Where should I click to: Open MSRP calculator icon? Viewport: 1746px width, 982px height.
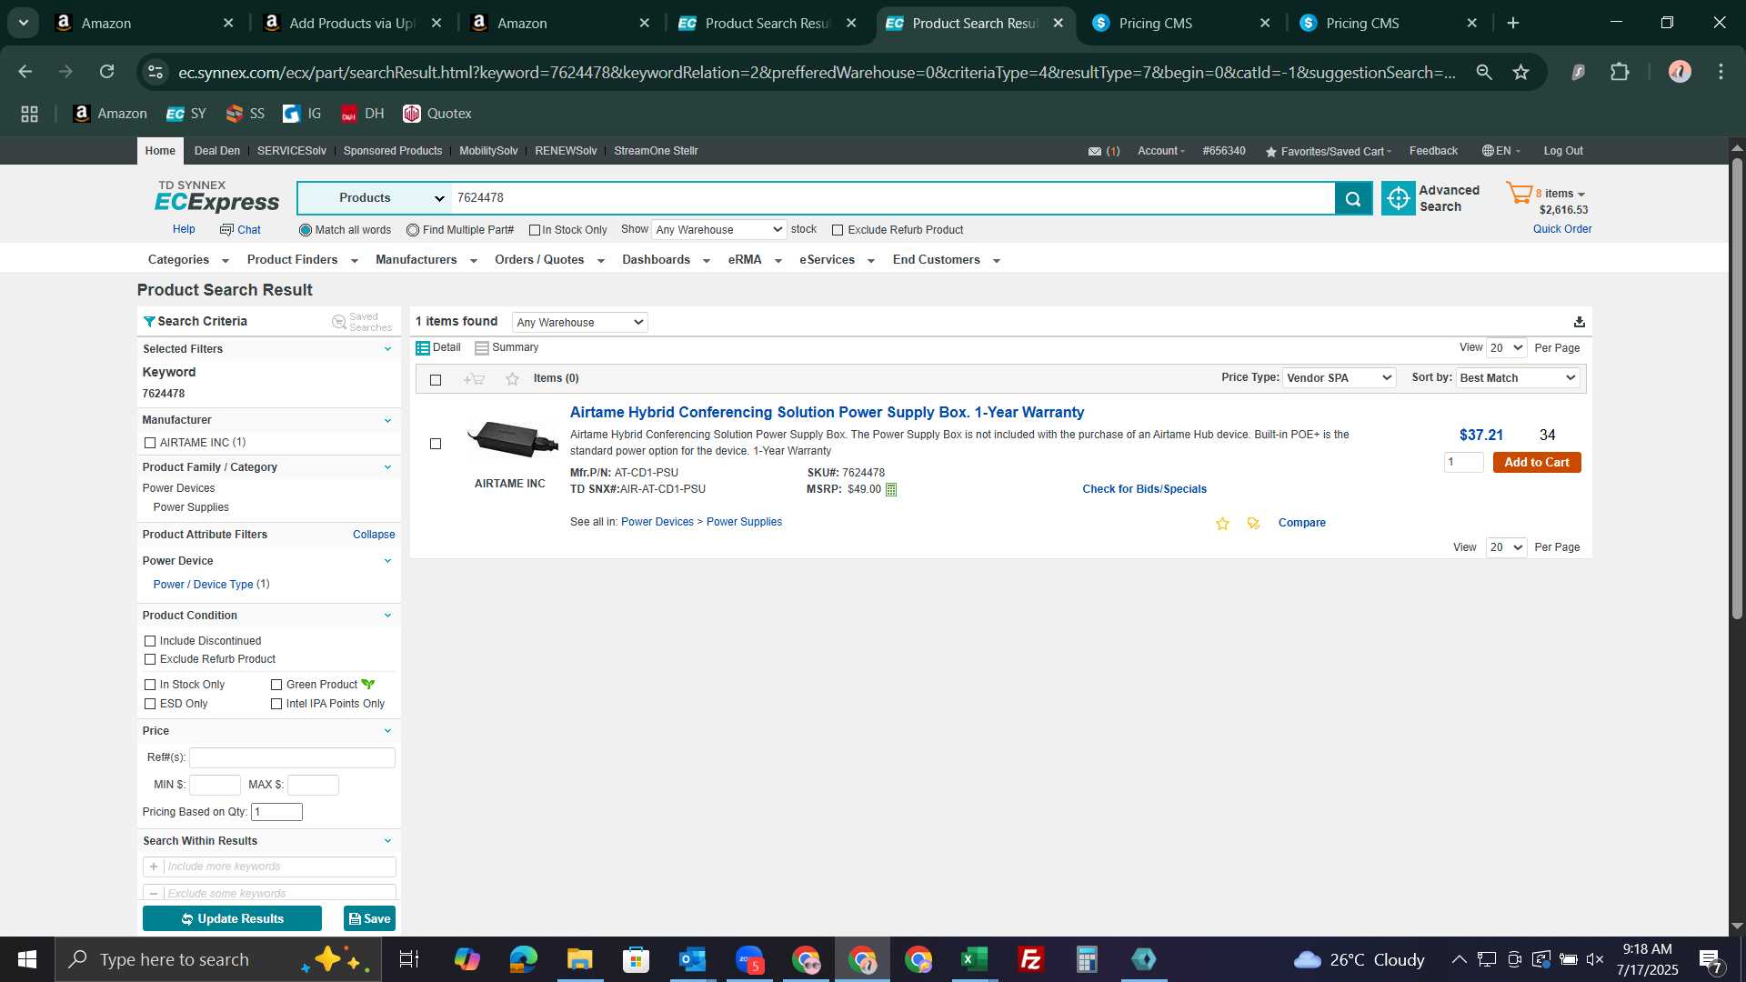[x=891, y=490]
